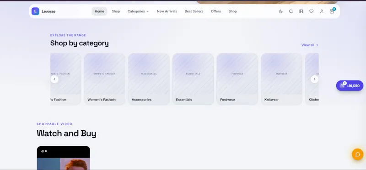The image size is (366, 170).
Task: Open the Essentials category card
Action: pyautogui.click(x=193, y=79)
